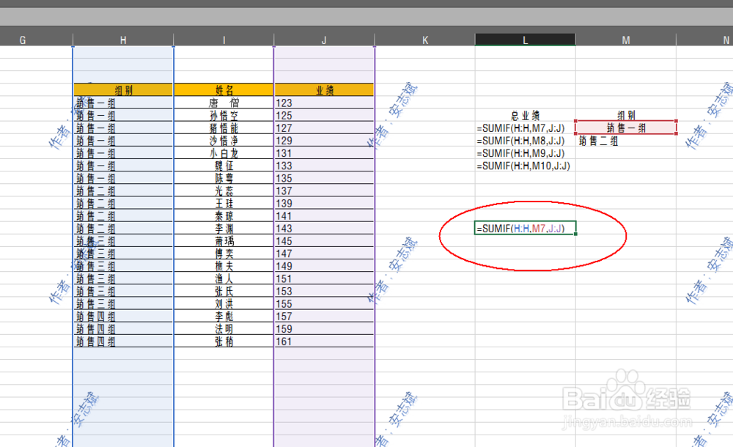
Task: Click 销售一组 cell beside 唐僧
Action: [123, 103]
